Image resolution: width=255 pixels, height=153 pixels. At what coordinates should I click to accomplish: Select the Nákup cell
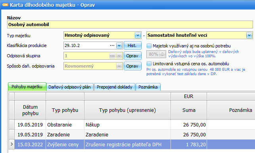coord(128,125)
